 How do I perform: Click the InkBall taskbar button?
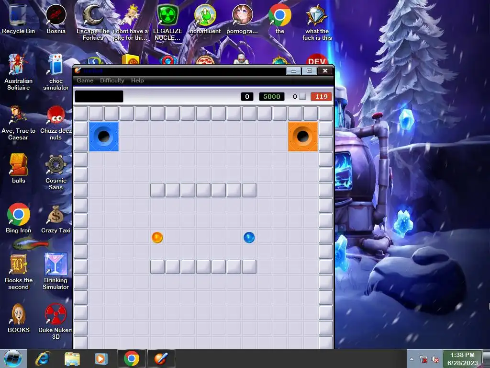click(x=161, y=358)
